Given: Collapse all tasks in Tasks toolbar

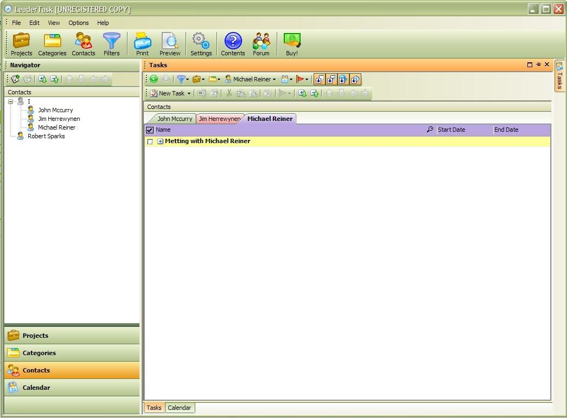Looking at the screenshot, I should [315, 93].
